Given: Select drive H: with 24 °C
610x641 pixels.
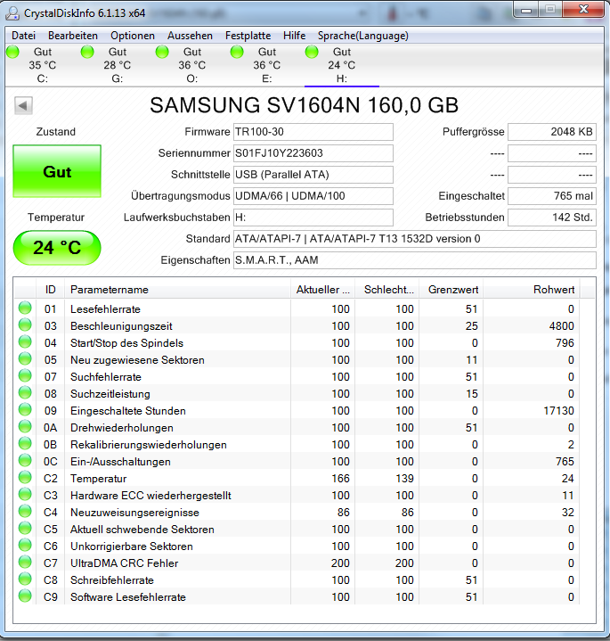Looking at the screenshot, I should tap(342, 65).
